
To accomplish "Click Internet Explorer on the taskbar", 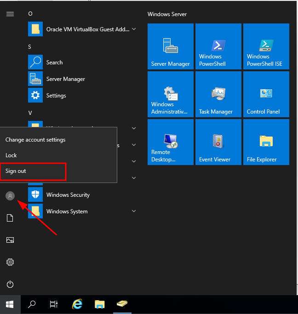I will click(77, 304).
